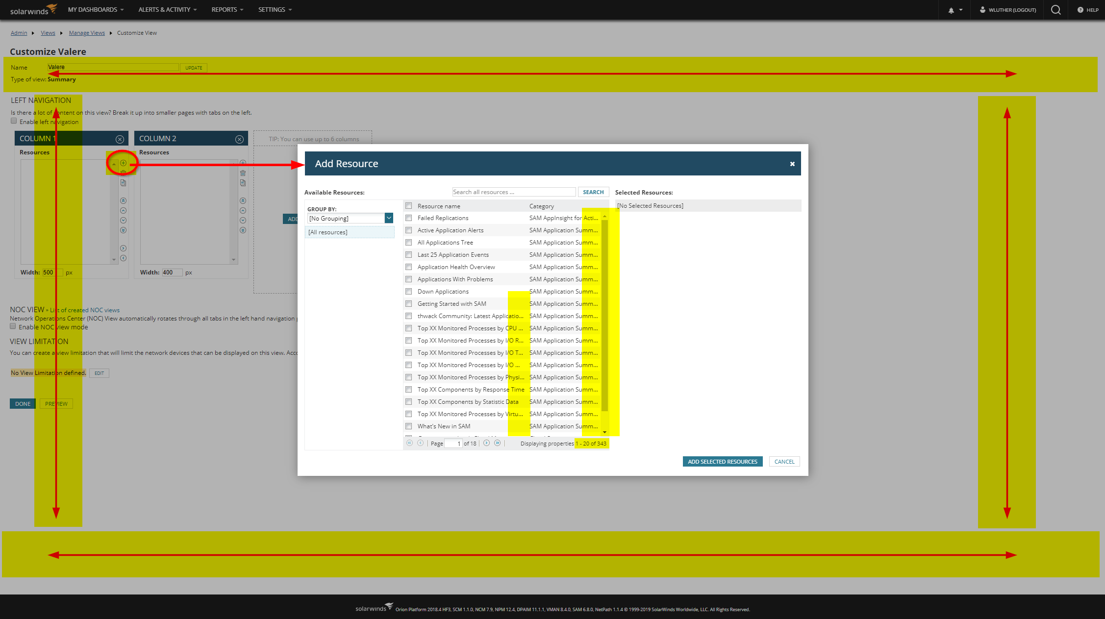Image resolution: width=1105 pixels, height=619 pixels.
Task: Tick the Down Applications checkbox
Action: click(409, 292)
